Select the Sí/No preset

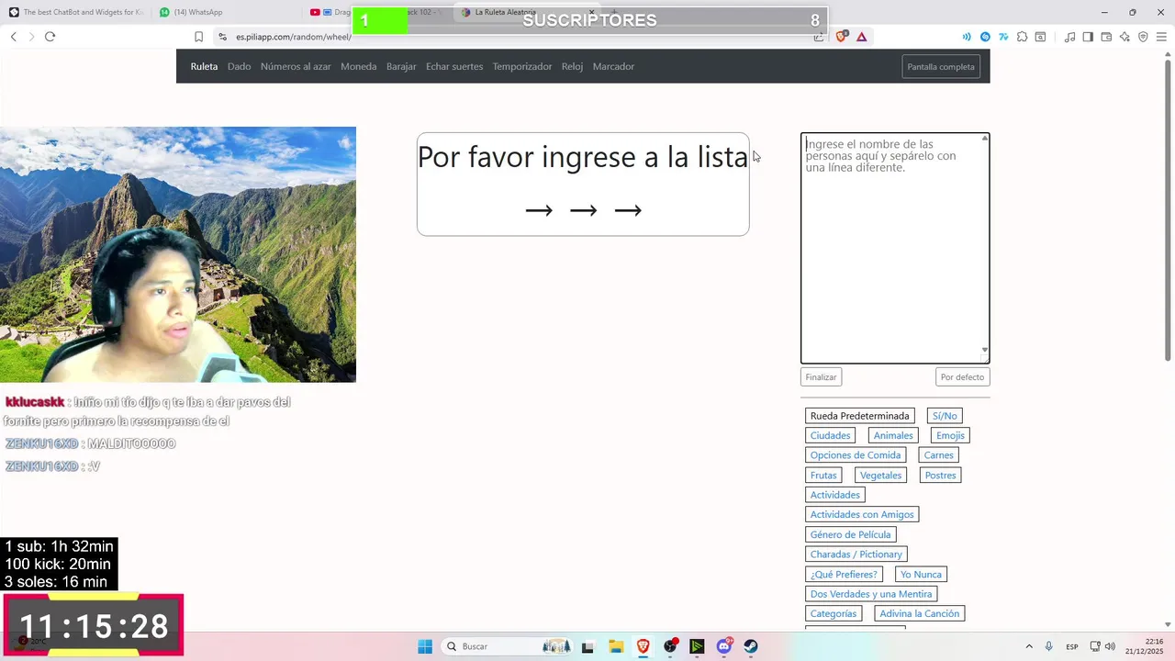click(x=945, y=416)
